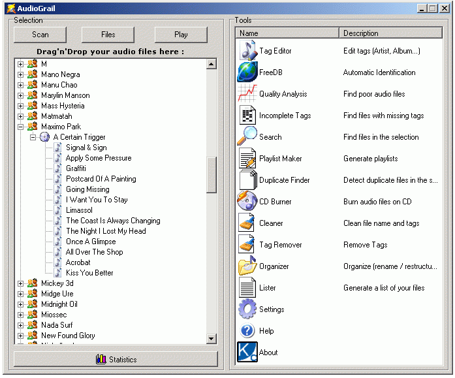Open the Quality Analysis chart icon
The height and width of the screenshot is (378, 455).
pos(247,94)
